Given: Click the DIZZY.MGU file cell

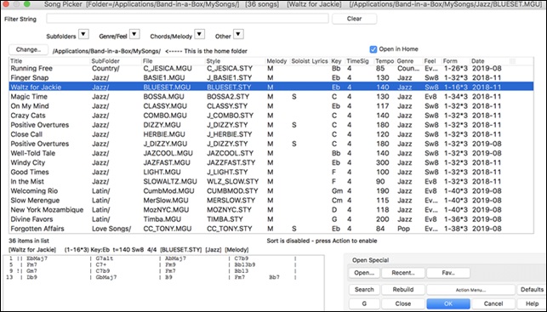Looking at the screenshot, I should (x=162, y=125).
